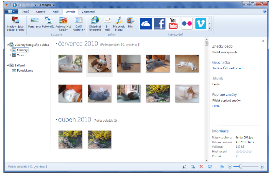Click Objednat fotografie icon

click(x=95, y=24)
